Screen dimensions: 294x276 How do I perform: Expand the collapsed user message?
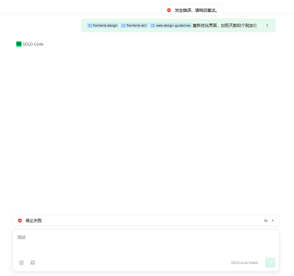click(267, 25)
